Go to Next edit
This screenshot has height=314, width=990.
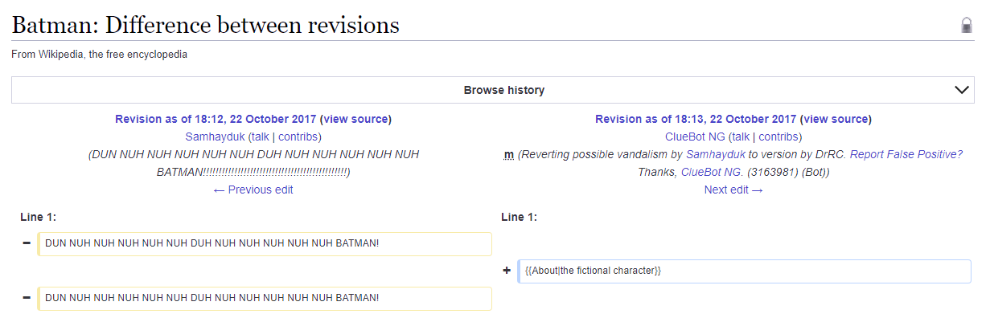tap(733, 190)
